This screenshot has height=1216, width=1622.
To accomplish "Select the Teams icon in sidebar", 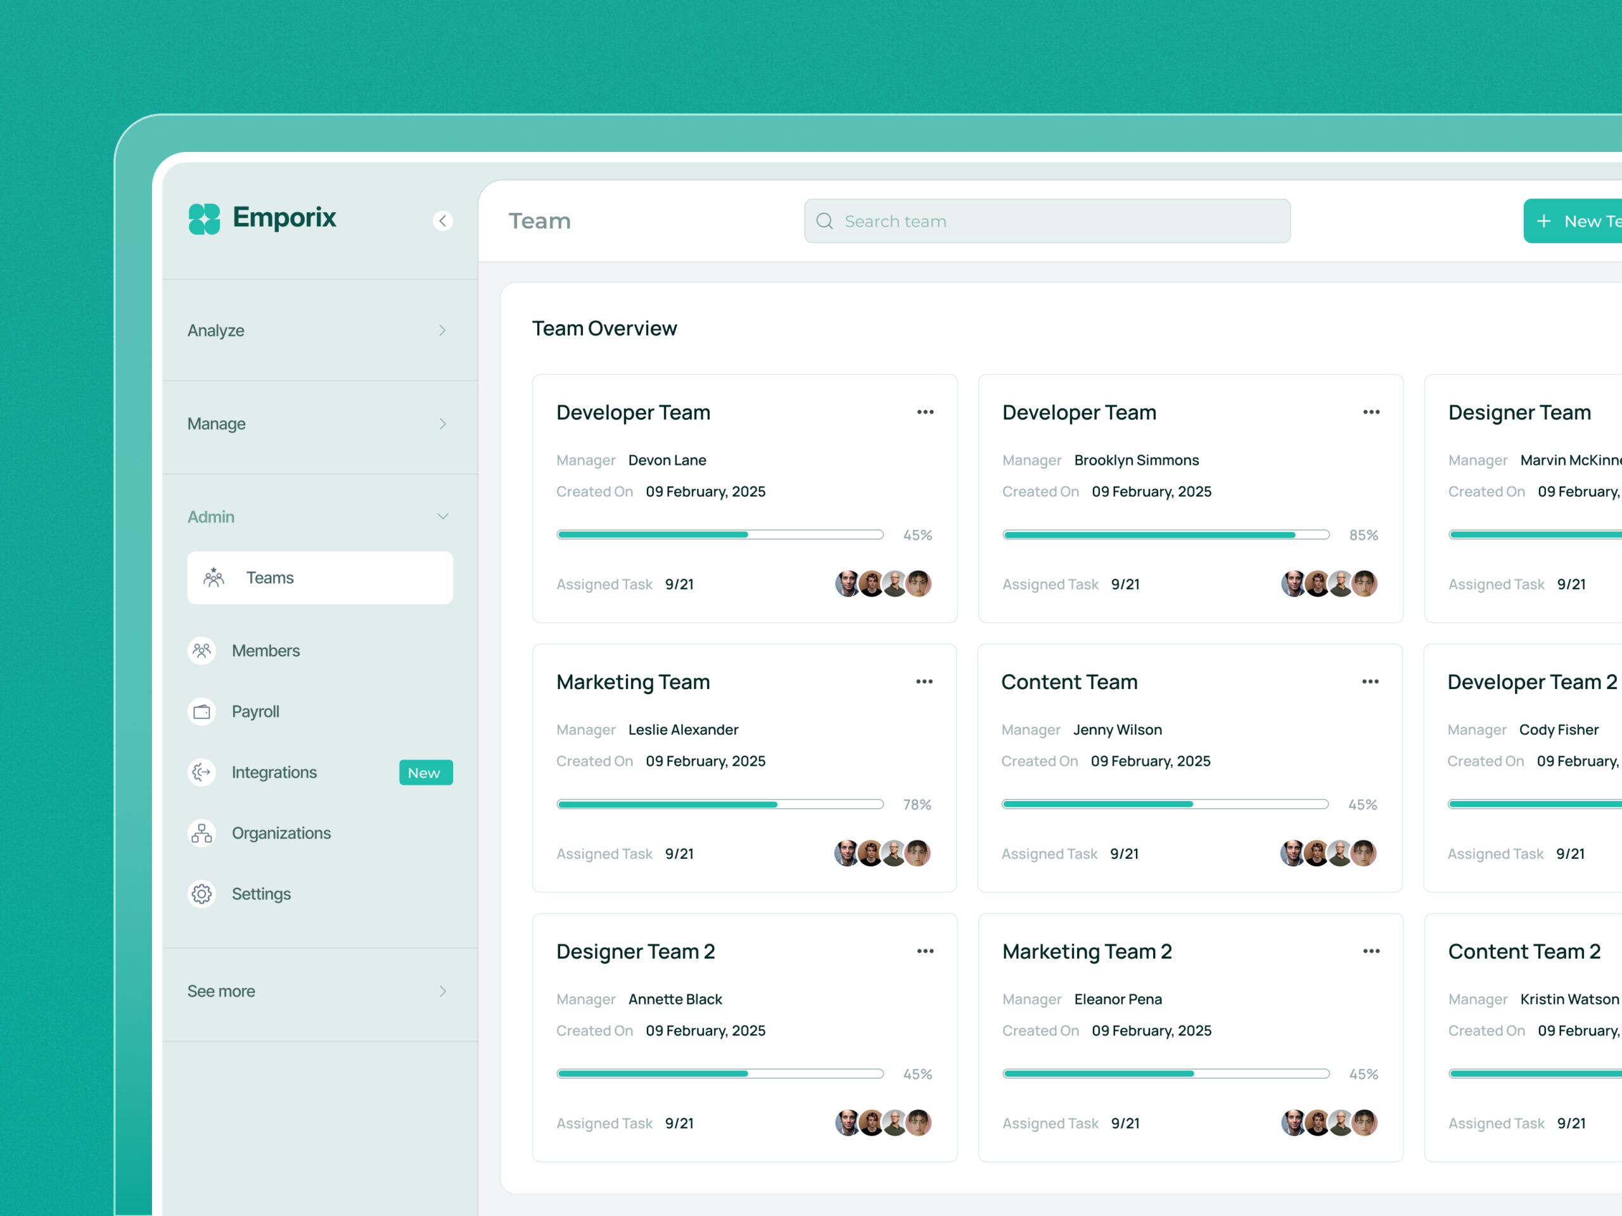I will [214, 578].
